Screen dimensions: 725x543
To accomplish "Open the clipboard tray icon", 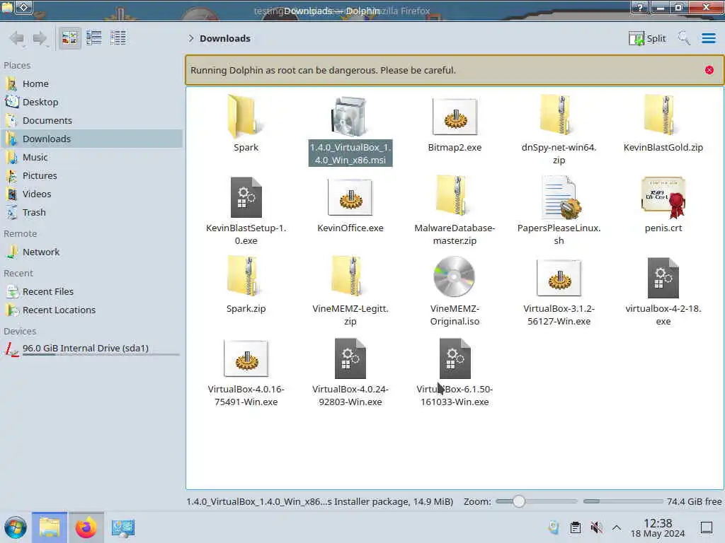I will [x=575, y=527].
